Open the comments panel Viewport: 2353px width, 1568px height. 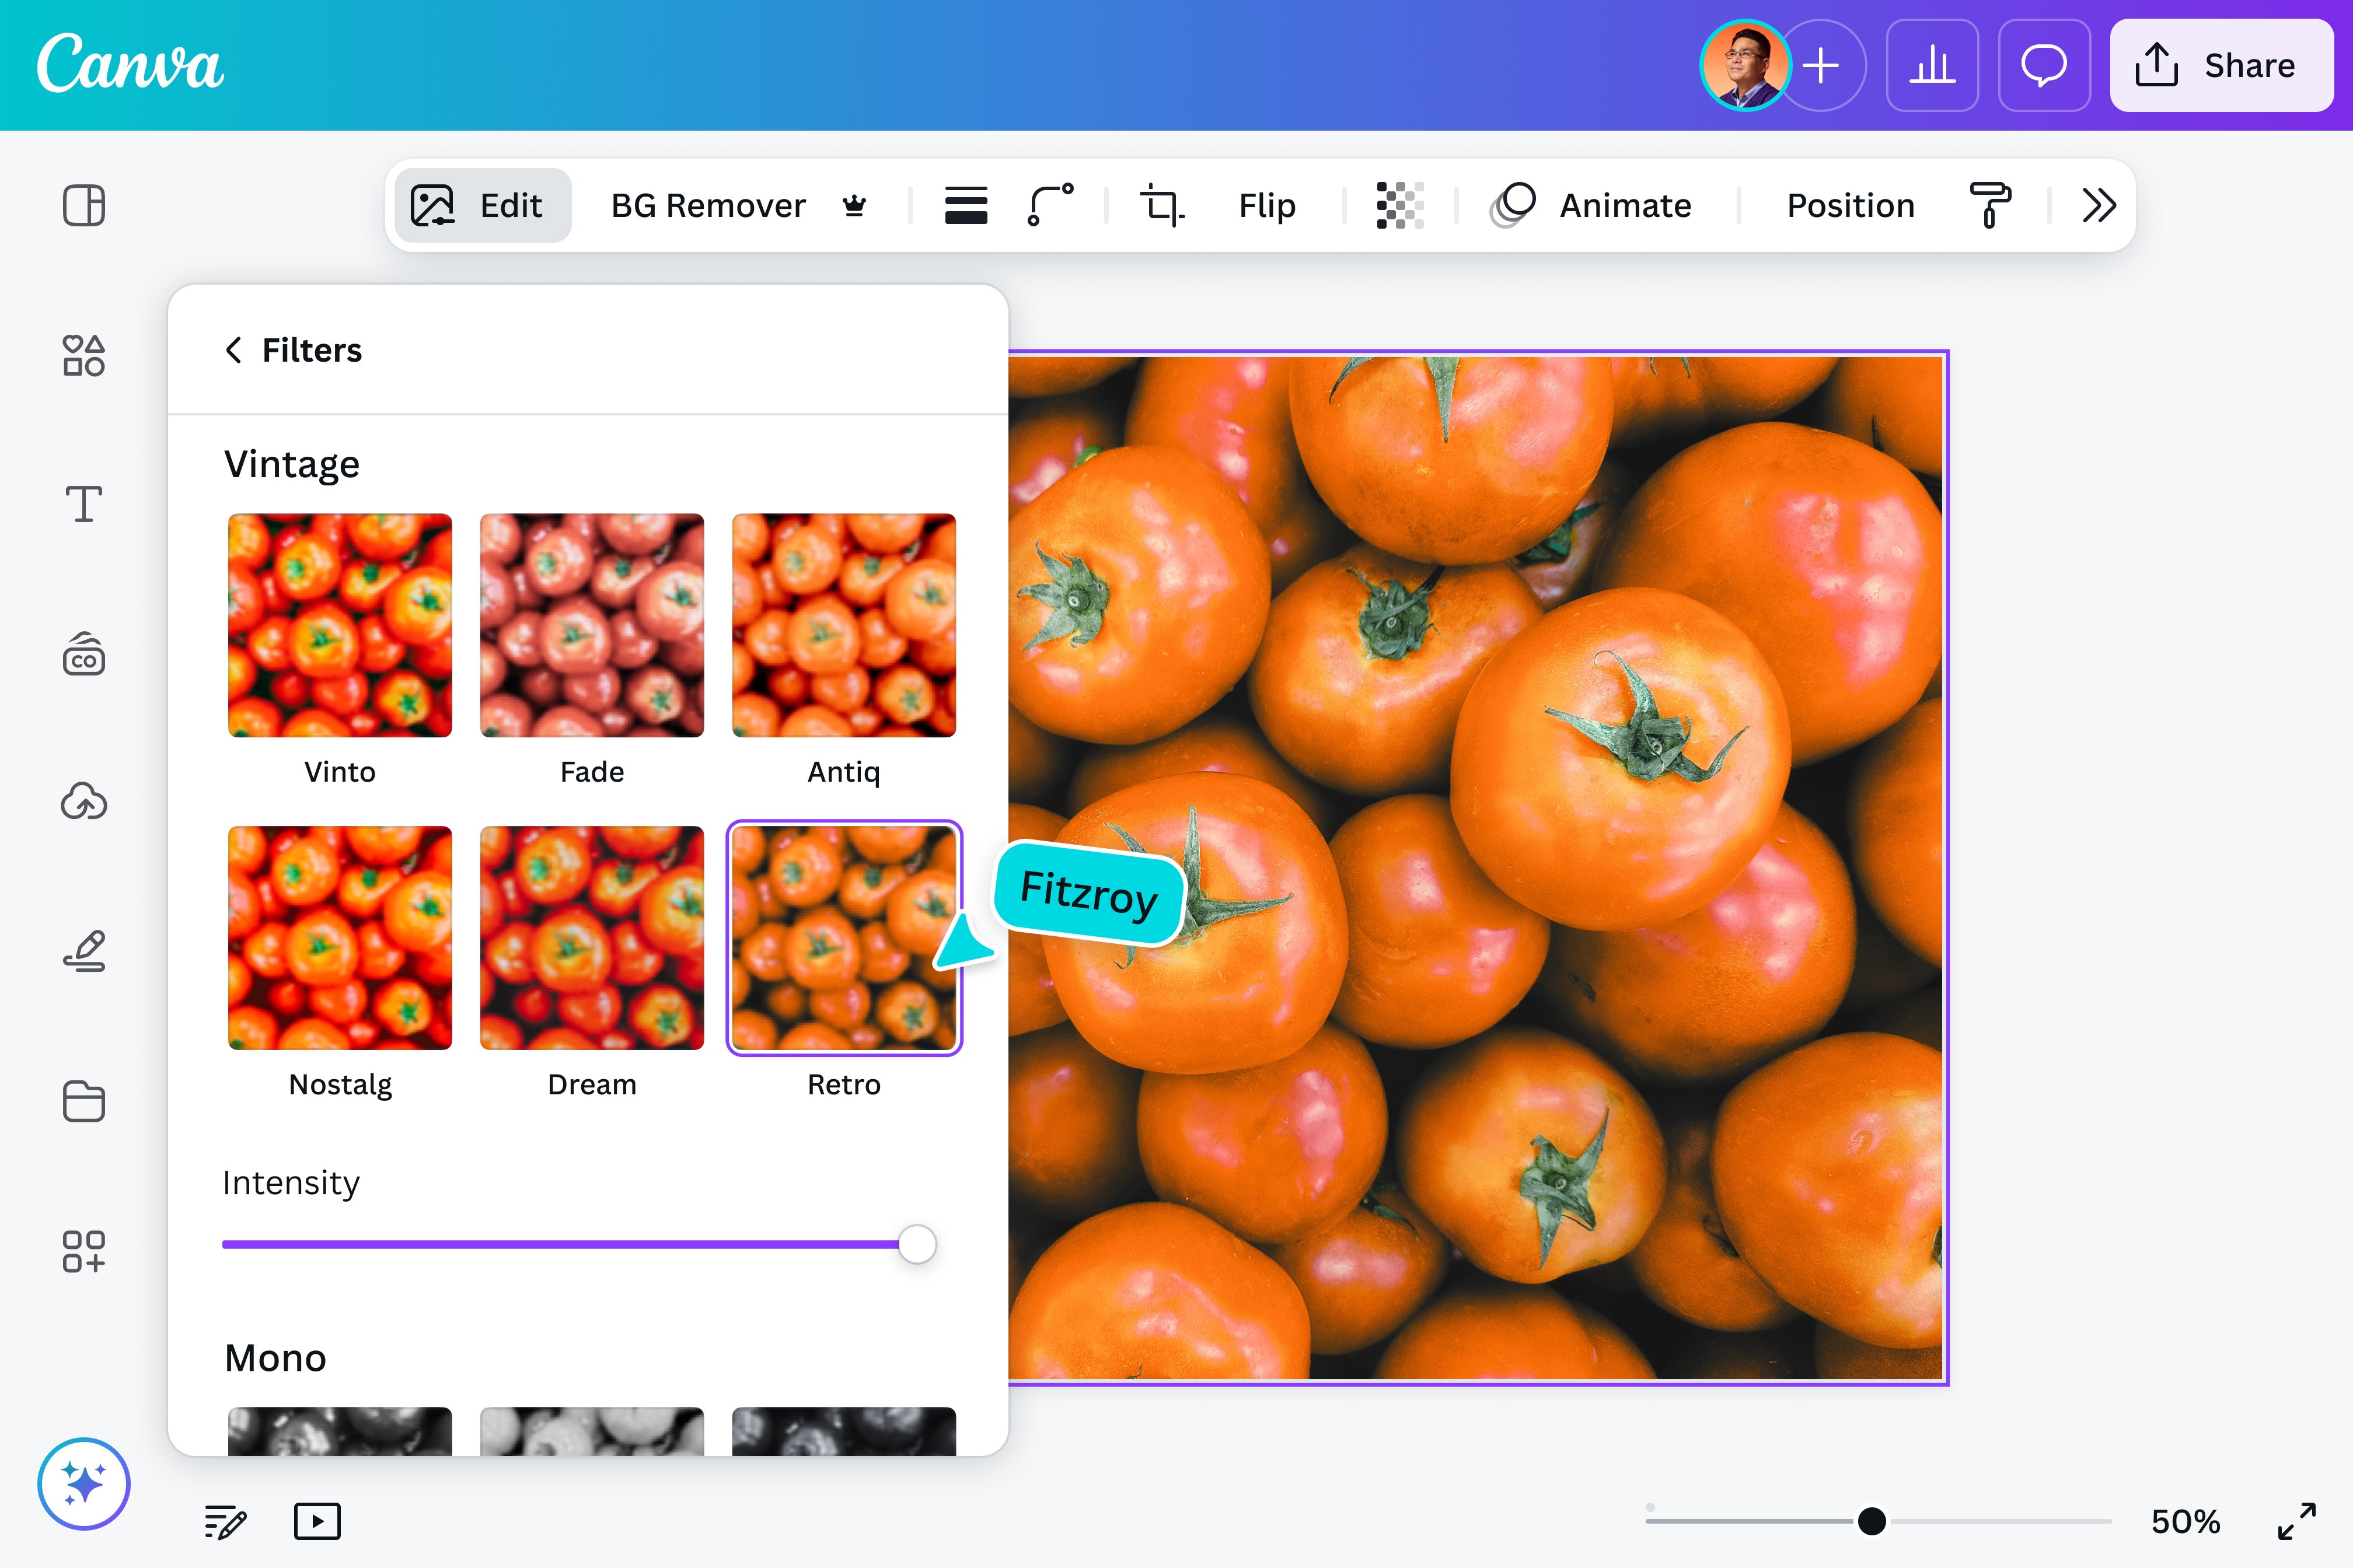coord(2043,65)
